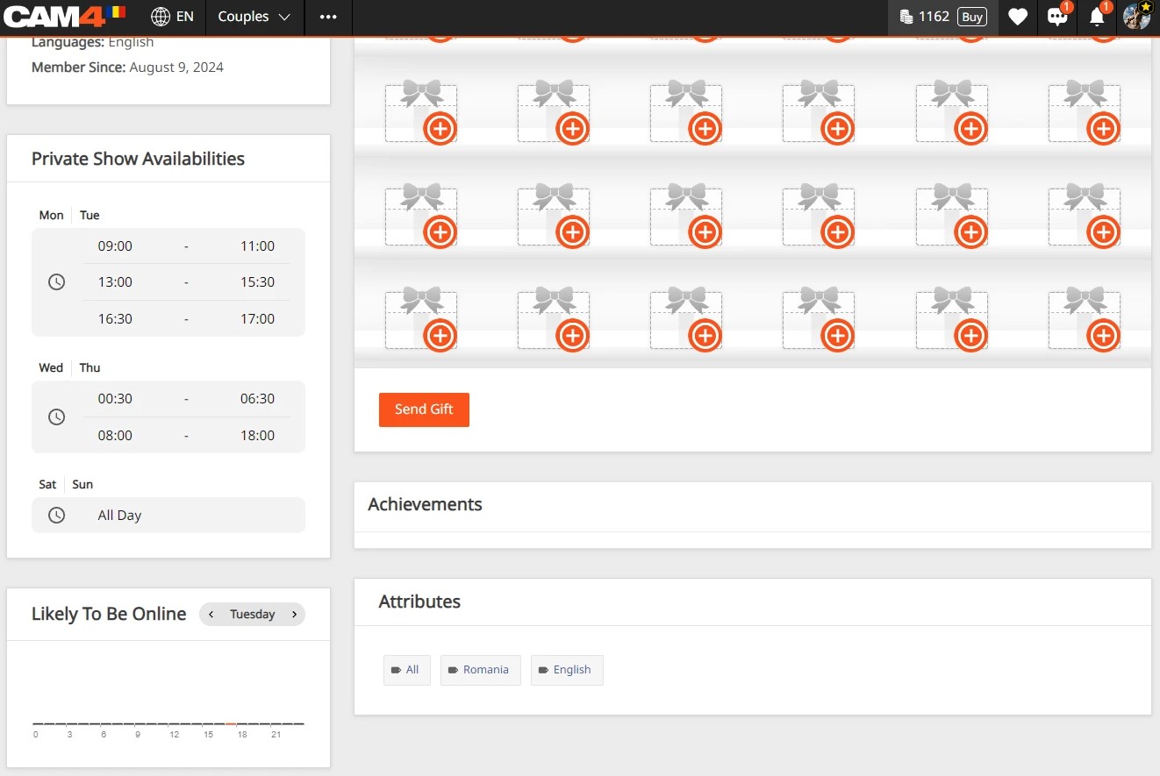The width and height of the screenshot is (1160, 776).
Task: Click the Sat Sun All Day slot
Action: (168, 516)
